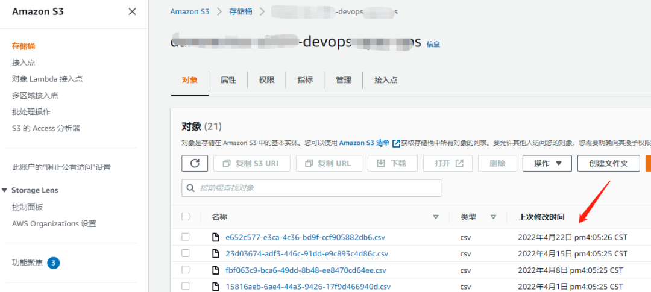
Task: Open the 属性 tab
Action: click(x=228, y=80)
